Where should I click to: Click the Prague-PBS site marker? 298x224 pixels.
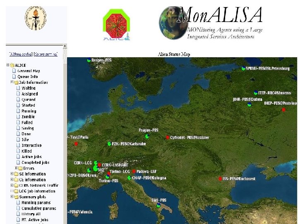pyautogui.click(x=147, y=136)
